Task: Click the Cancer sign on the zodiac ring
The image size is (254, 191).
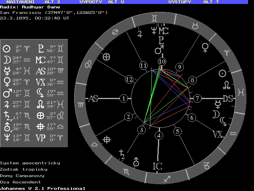Action: tap(114, 31)
